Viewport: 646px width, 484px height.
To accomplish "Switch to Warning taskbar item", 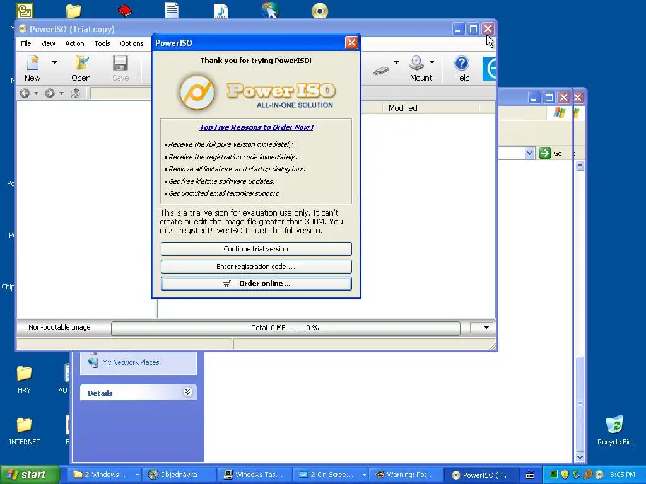I will pos(406,475).
